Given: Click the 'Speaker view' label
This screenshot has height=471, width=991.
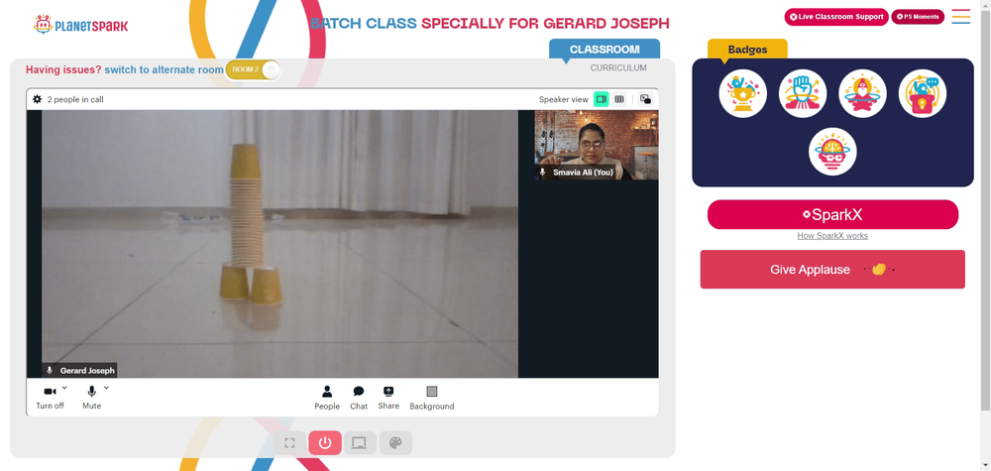Looking at the screenshot, I should [x=563, y=99].
